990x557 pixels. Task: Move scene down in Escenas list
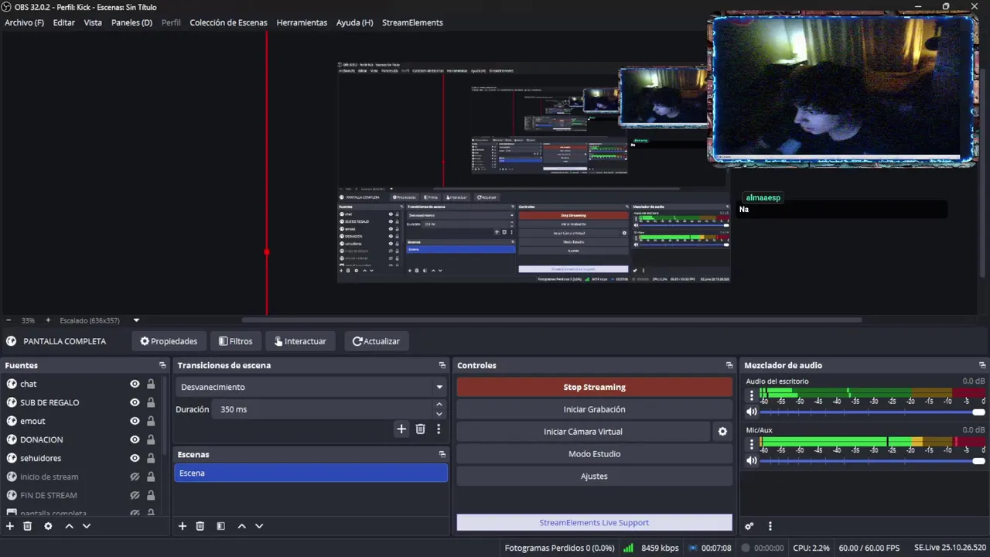click(259, 526)
